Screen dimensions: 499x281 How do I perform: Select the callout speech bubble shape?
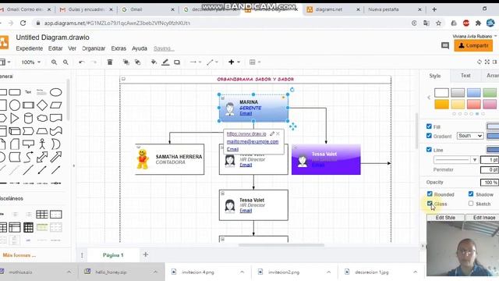(28, 144)
